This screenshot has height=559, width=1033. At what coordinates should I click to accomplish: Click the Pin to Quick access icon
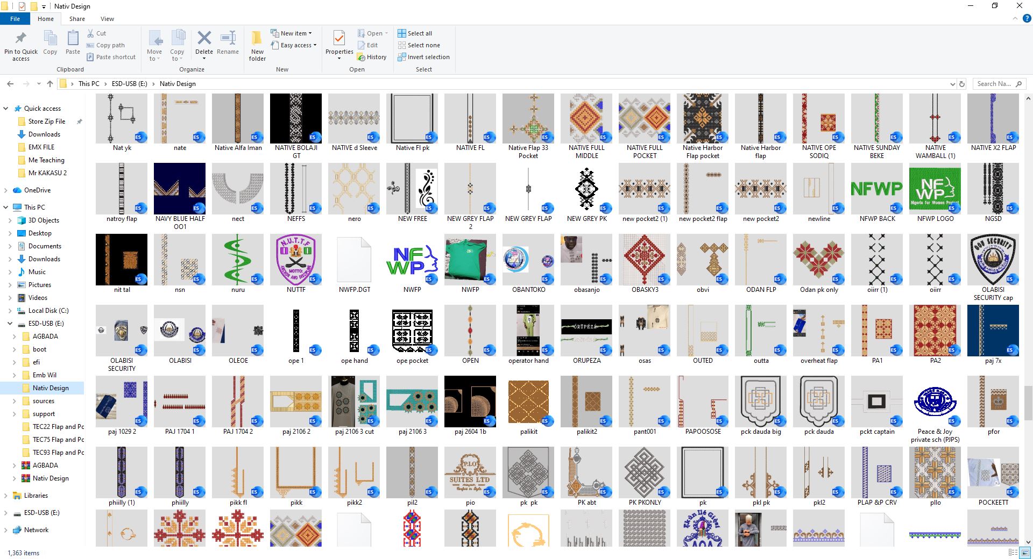21,39
